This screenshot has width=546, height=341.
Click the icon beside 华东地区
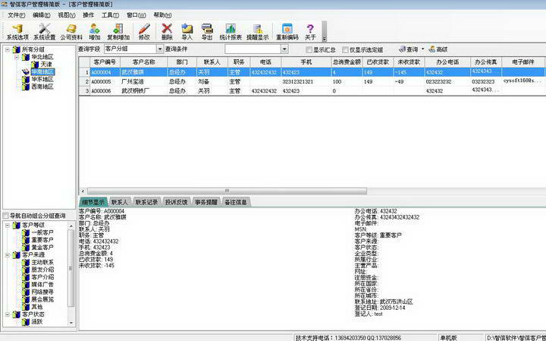(x=26, y=79)
